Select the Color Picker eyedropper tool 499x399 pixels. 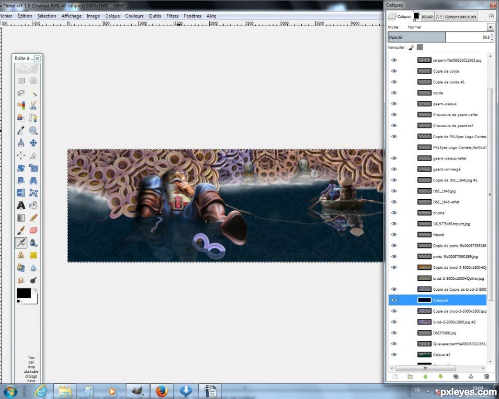point(21,130)
